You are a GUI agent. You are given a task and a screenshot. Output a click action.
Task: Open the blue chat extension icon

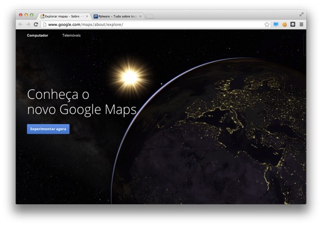[x=276, y=25]
